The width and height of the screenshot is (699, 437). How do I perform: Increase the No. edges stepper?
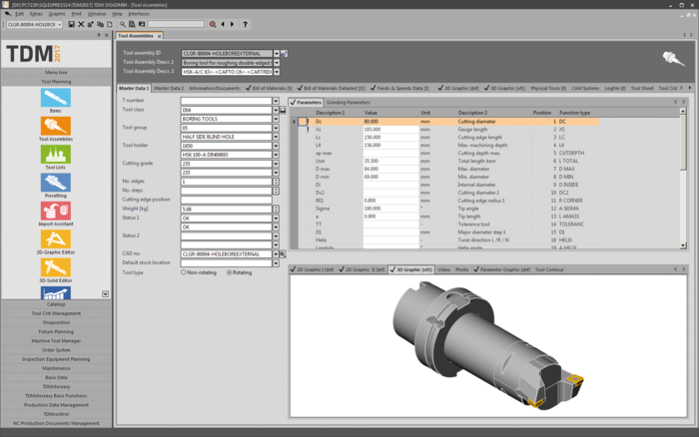(x=276, y=180)
